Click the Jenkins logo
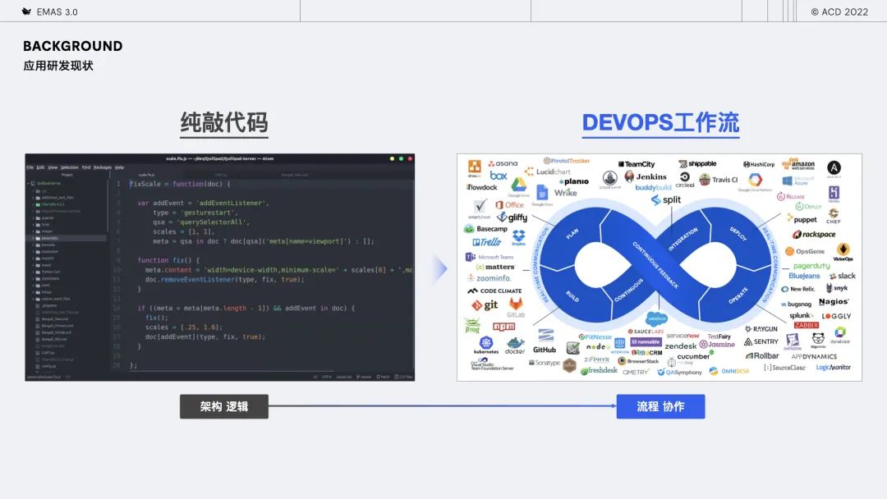 [x=646, y=177]
